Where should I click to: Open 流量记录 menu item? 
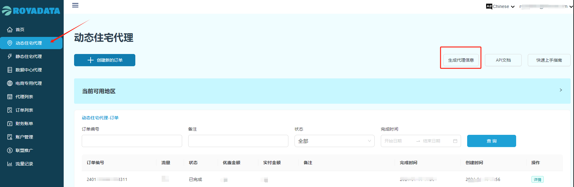pos(32,164)
